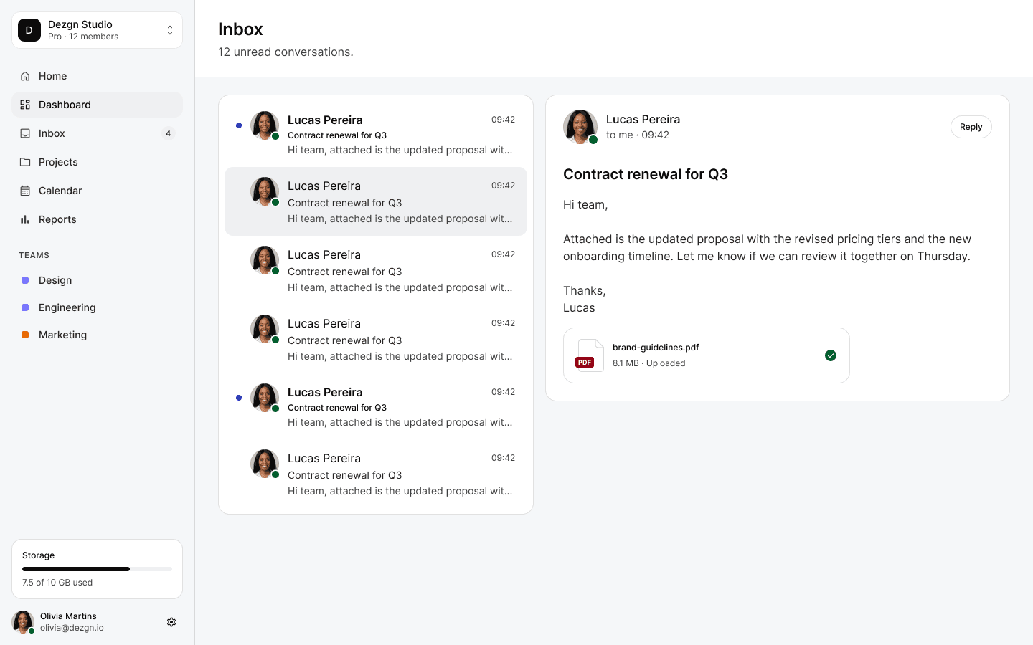Click the Inbox unread badge showing 4
Screen dimensions: 1033x645
[168, 133]
